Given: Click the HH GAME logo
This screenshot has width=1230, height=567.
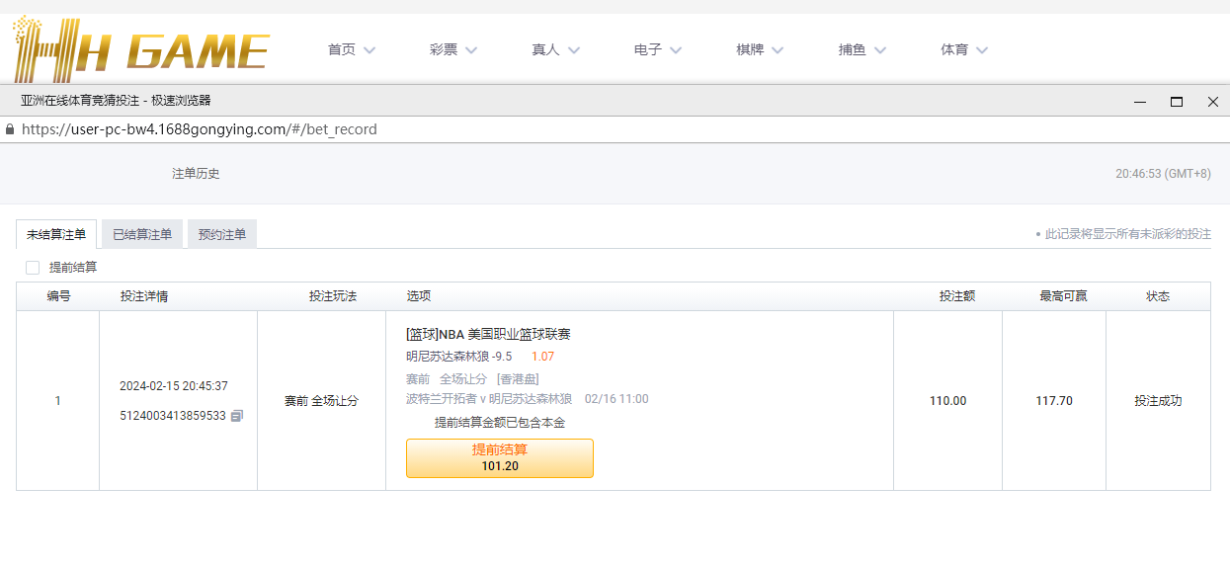Looking at the screenshot, I should point(141,48).
